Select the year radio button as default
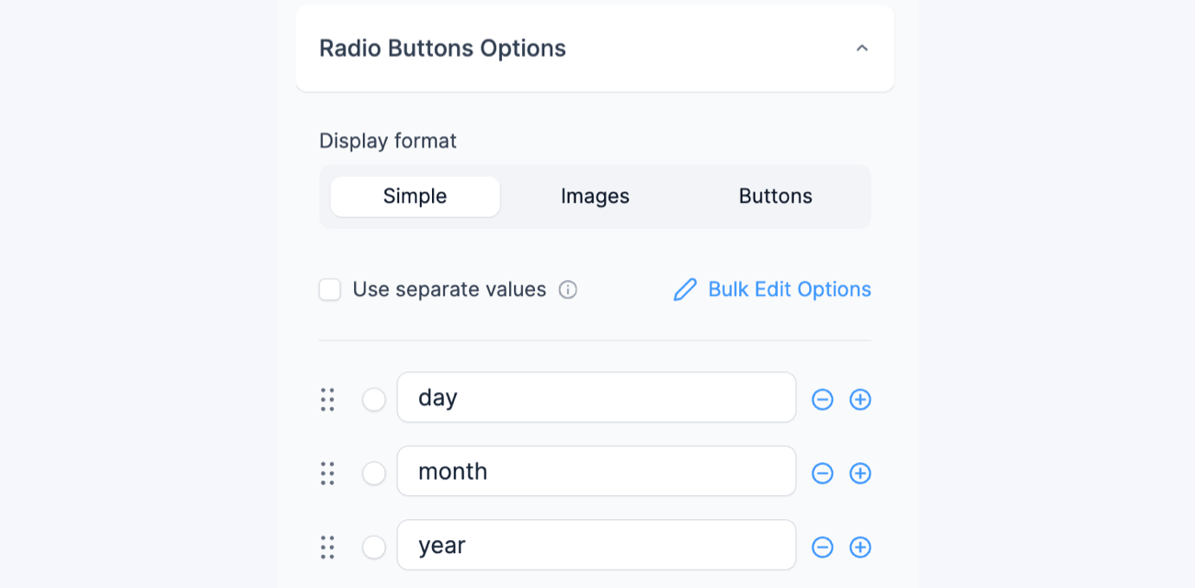Image resolution: width=1195 pixels, height=588 pixels. [x=374, y=548]
